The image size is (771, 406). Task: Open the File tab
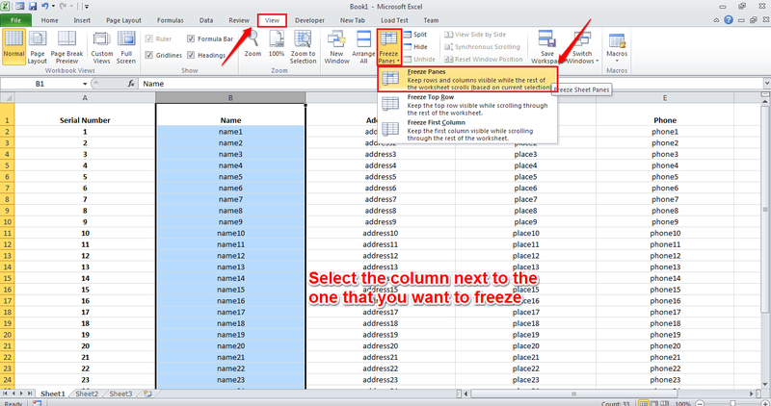(15, 20)
